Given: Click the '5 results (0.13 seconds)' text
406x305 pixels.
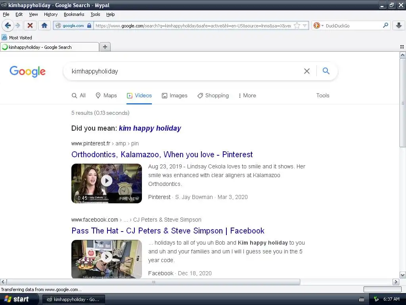Looking at the screenshot, I should tap(100, 113).
